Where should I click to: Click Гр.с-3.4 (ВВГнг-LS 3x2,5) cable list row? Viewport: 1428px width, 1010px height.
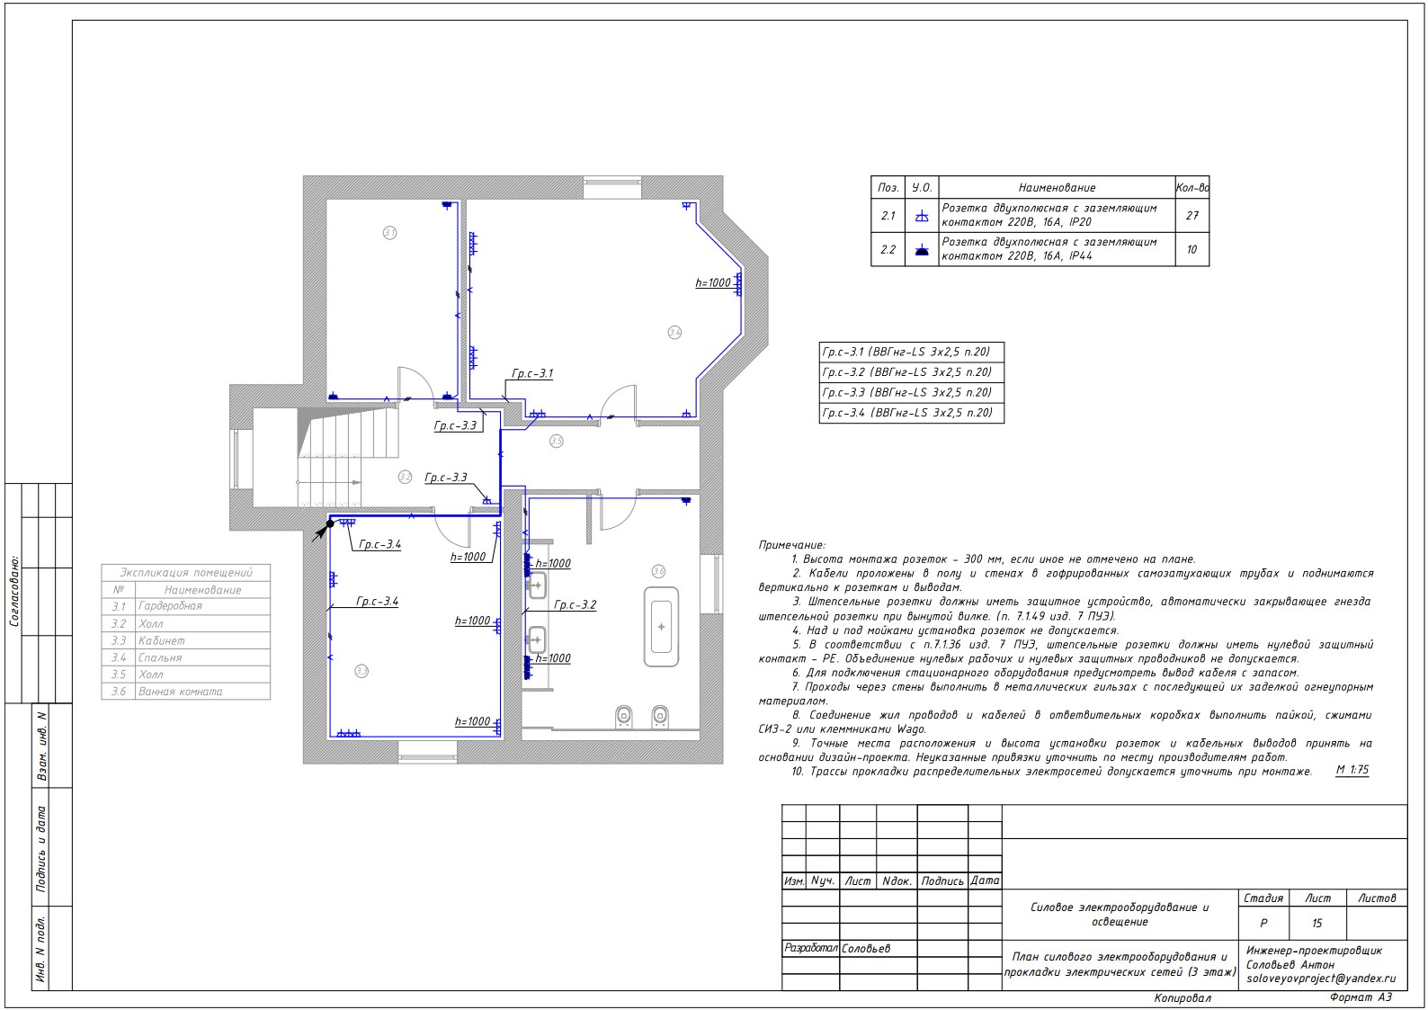pyautogui.click(x=910, y=413)
